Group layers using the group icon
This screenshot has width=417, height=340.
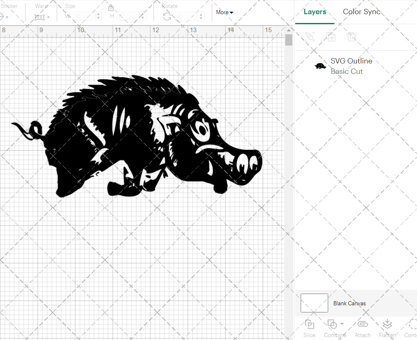pos(309,37)
